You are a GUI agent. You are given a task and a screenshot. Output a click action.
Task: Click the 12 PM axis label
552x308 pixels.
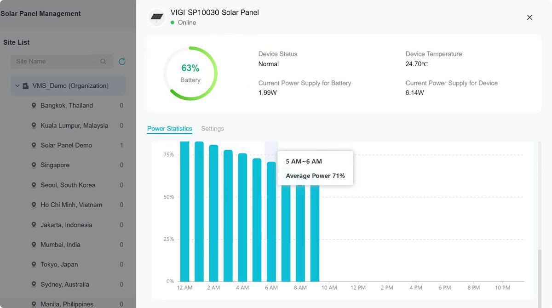tap(358, 288)
